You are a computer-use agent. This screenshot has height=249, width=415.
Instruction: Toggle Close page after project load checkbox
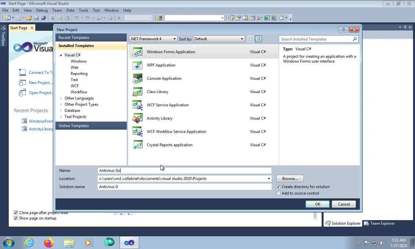click(16, 213)
